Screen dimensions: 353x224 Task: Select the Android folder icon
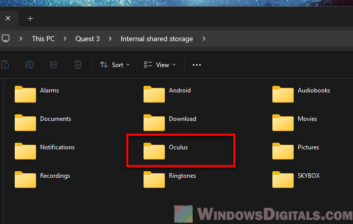coord(154,94)
